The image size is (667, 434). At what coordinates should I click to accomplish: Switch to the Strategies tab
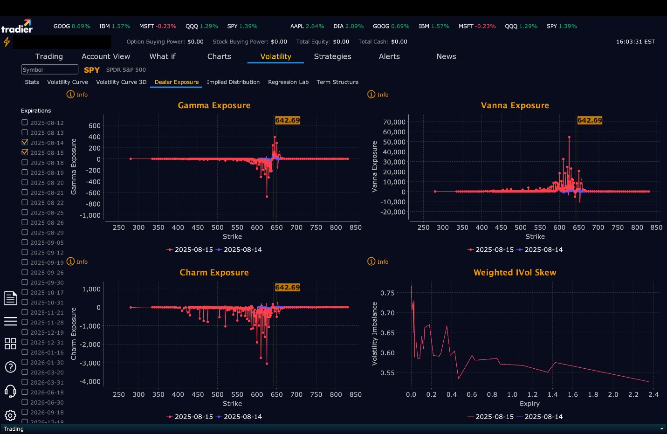332,56
